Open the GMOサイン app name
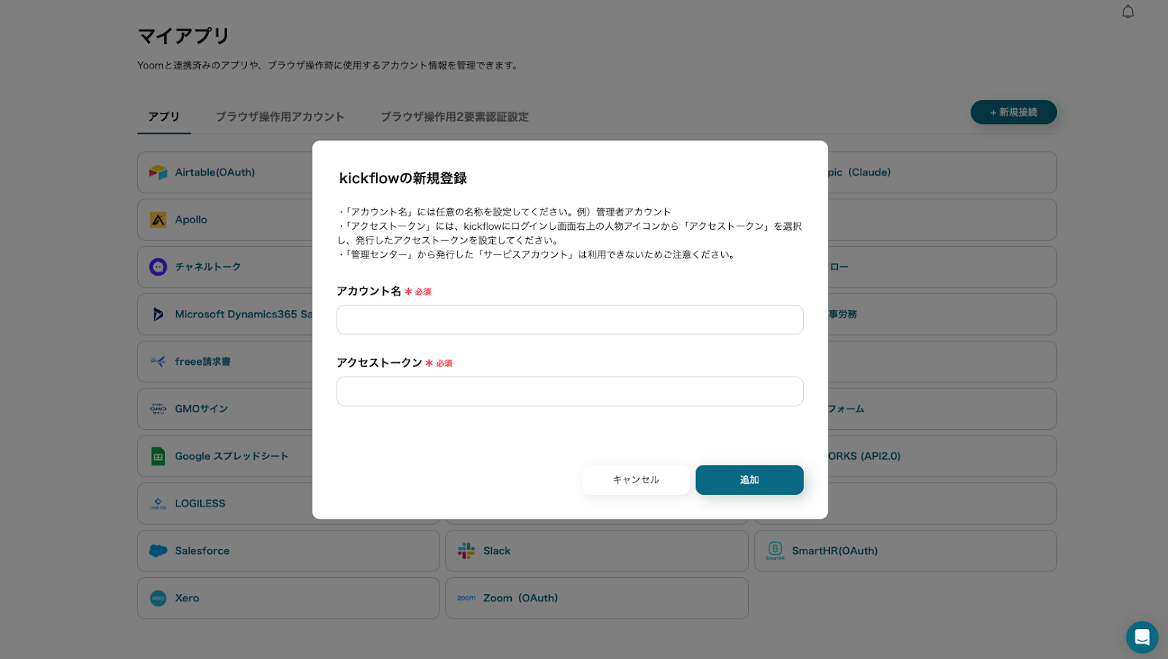The image size is (1168, 659). pyautogui.click(x=201, y=409)
